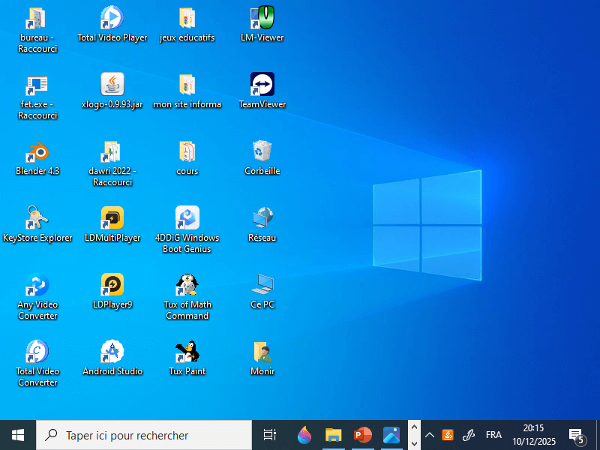Screen dimensions: 600x450
Task: Launch TeamViewer
Action: tap(262, 82)
